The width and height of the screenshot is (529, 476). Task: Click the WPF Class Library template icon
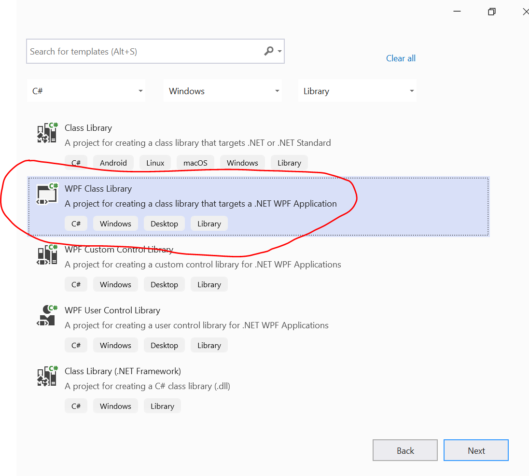(x=46, y=194)
